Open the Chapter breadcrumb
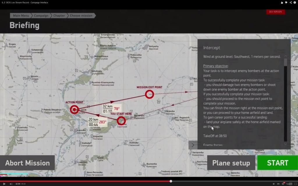298x186 pixels. pyautogui.click(x=59, y=16)
